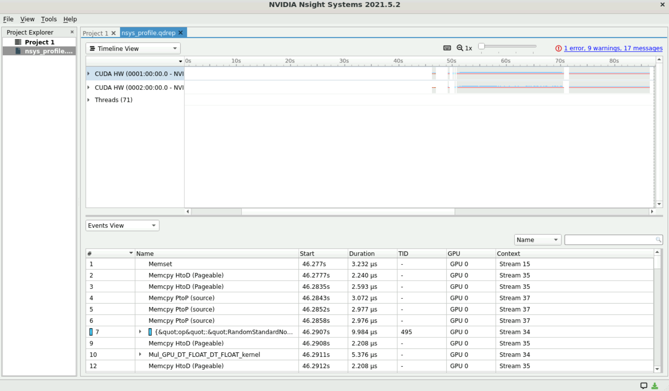Select the Memcpy HtoD row starting 46.2777s
Viewport: 669px width, 391px height.
pyautogui.click(x=369, y=275)
